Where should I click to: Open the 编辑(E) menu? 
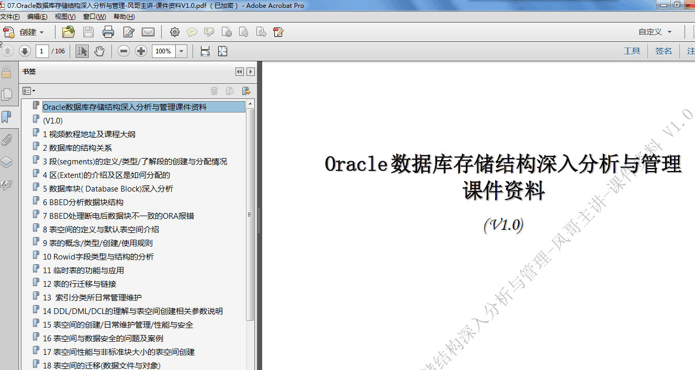point(37,17)
